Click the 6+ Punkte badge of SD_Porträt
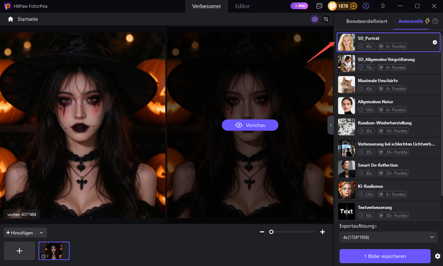This screenshot has width=443, height=266. pyautogui.click(x=392, y=47)
